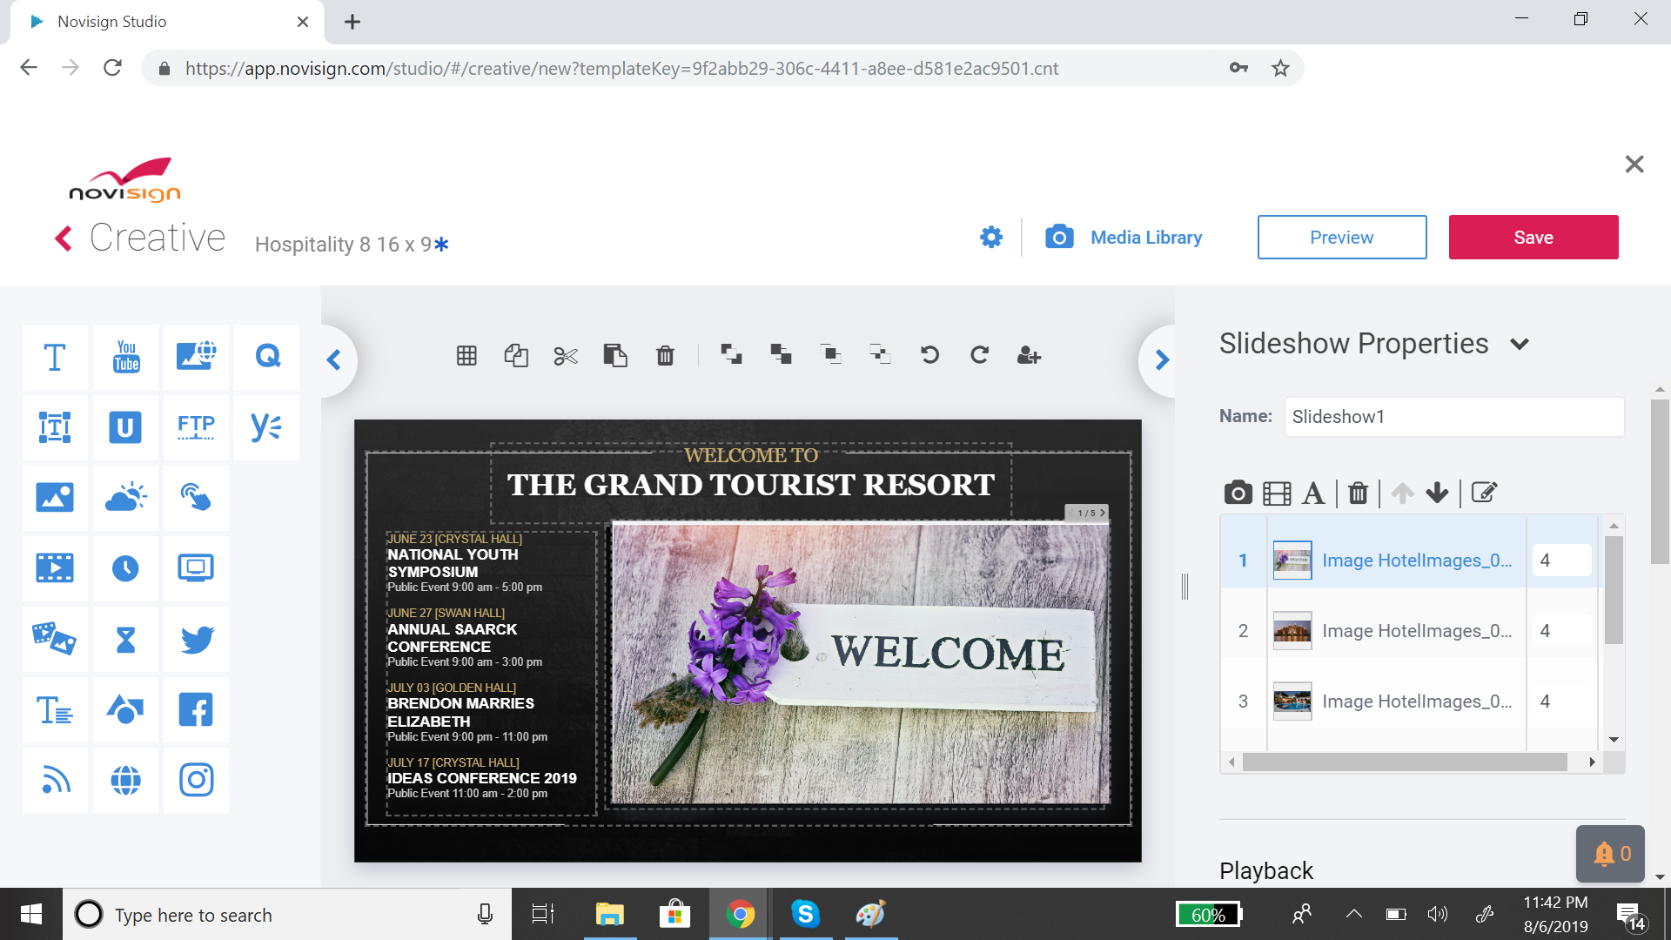The width and height of the screenshot is (1671, 940).
Task: Select the weather widget tool
Action: pyautogui.click(x=124, y=498)
